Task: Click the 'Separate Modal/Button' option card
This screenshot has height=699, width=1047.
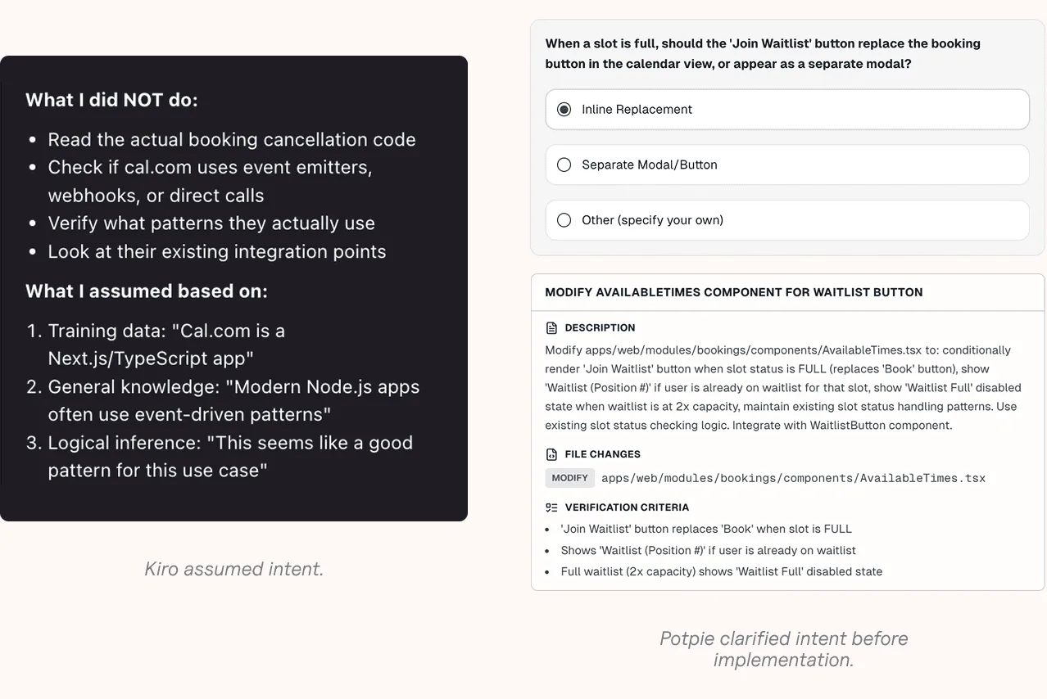Action: tap(787, 165)
